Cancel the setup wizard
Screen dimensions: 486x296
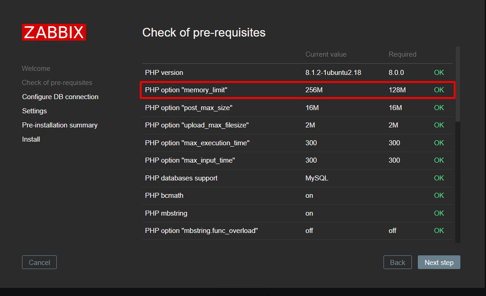(x=39, y=262)
